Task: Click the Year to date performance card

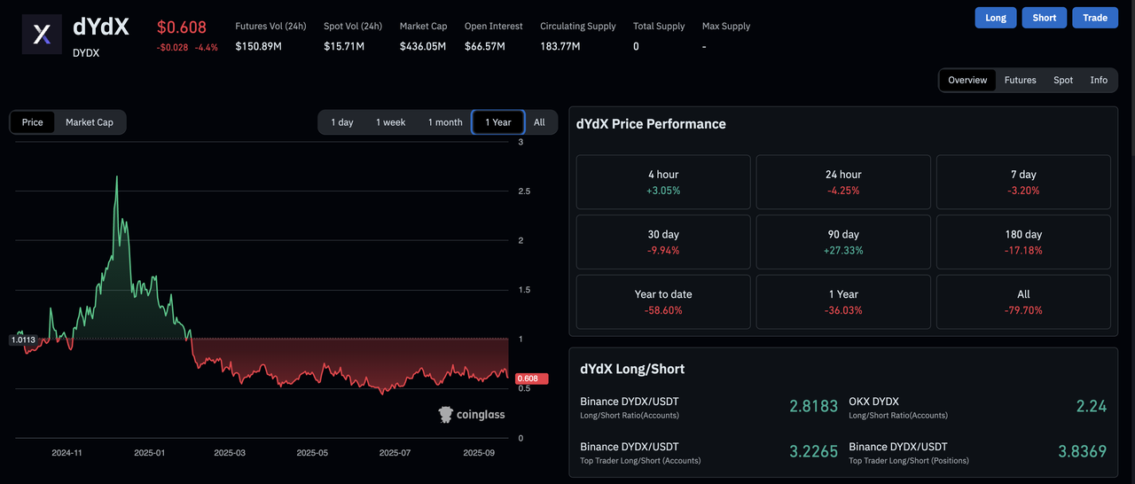Action: coord(662,301)
